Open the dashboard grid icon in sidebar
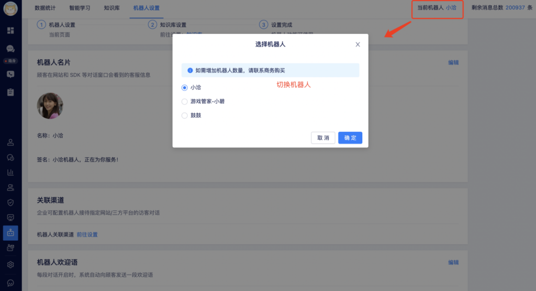Viewport: 536px width, 291px height. (x=10, y=30)
